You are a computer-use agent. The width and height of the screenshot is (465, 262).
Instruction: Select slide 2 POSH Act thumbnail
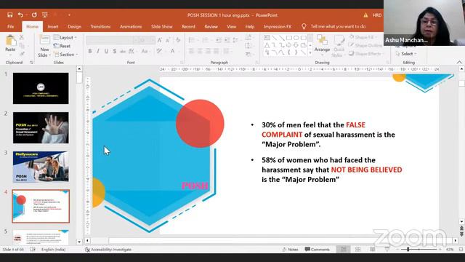pyautogui.click(x=41, y=128)
